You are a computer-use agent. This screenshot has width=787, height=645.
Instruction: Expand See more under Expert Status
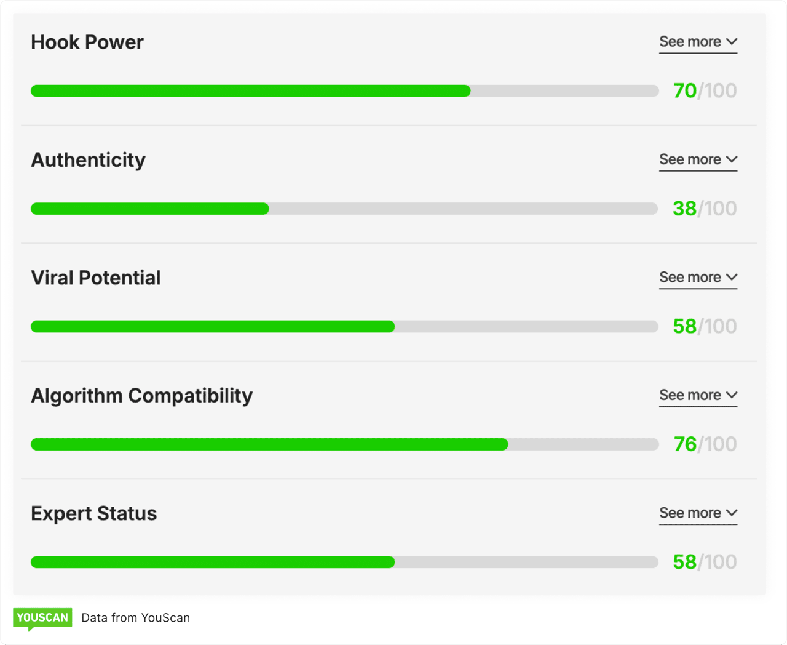tap(691, 513)
